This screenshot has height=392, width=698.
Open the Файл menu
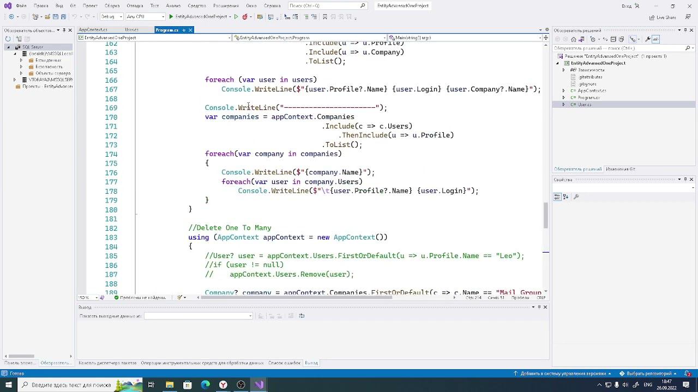(x=21, y=5)
